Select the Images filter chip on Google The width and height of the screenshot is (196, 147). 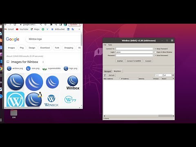coord(11,48)
